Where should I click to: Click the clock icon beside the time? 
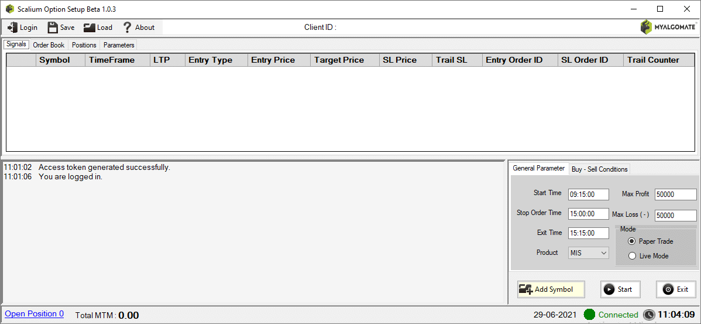point(649,315)
